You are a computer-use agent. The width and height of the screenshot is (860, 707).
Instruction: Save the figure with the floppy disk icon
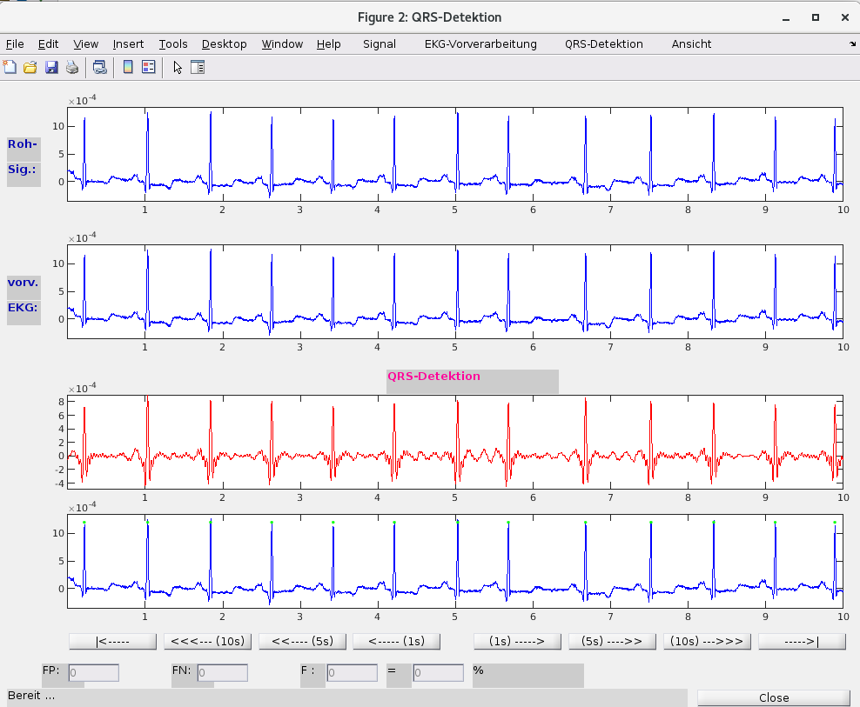coord(51,67)
